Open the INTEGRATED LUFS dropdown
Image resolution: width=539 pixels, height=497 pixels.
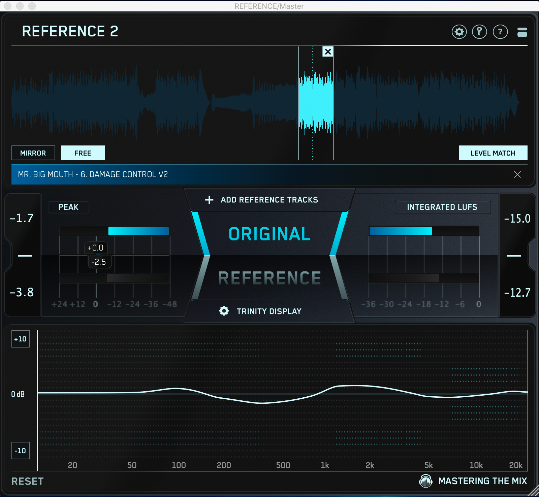[442, 207]
